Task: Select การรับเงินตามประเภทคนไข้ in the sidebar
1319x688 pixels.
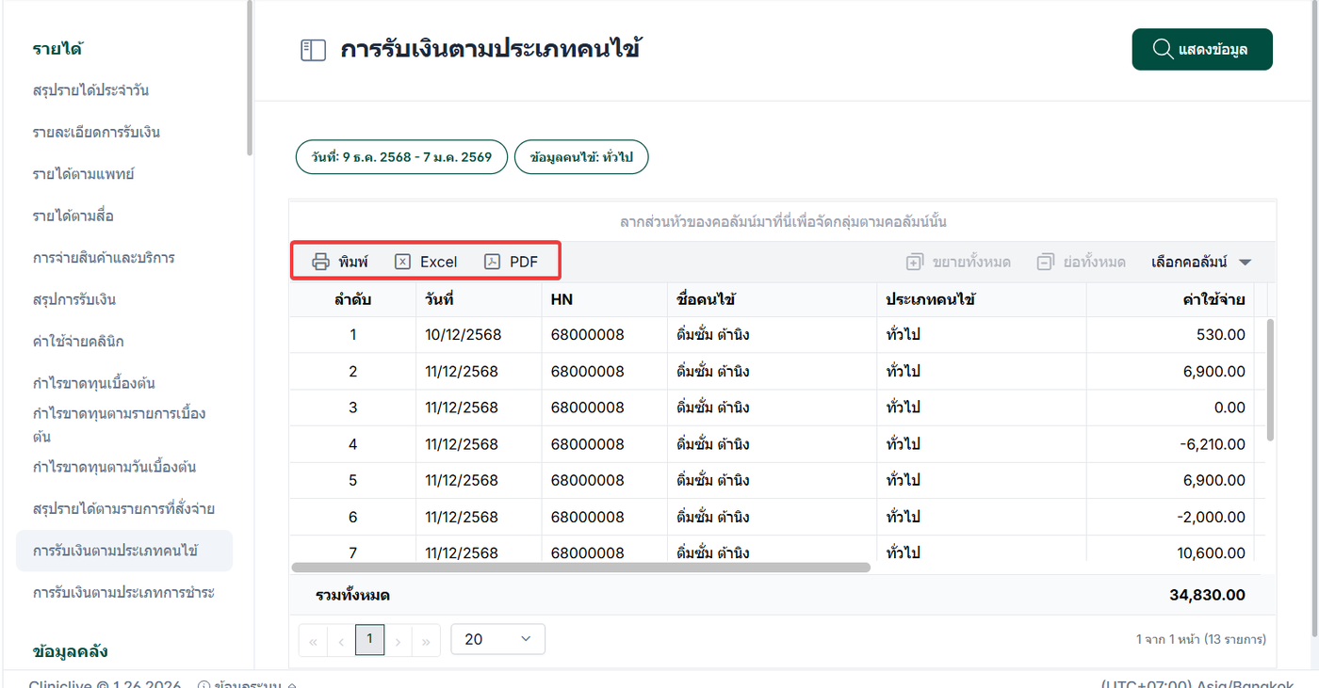Action: [x=124, y=551]
